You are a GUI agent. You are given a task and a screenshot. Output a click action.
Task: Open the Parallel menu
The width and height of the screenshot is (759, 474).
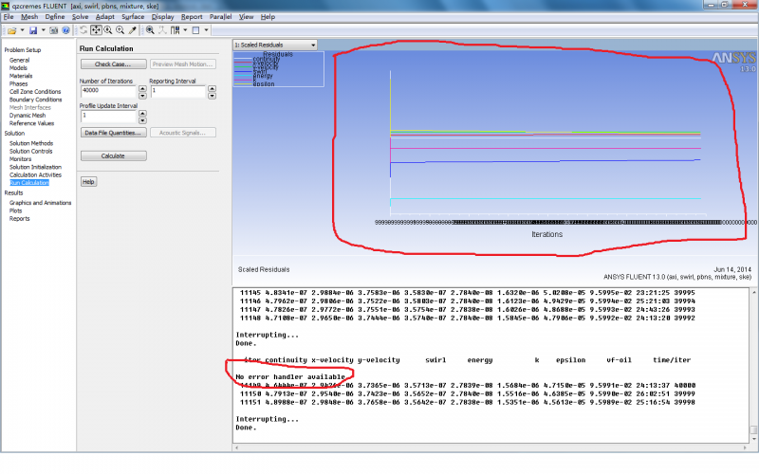pyautogui.click(x=220, y=16)
